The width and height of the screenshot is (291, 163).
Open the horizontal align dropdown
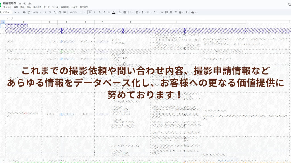pyautogui.click(x=137, y=12)
